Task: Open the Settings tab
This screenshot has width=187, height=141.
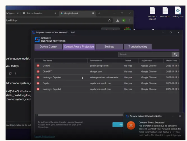Action: pyautogui.click(x=109, y=46)
